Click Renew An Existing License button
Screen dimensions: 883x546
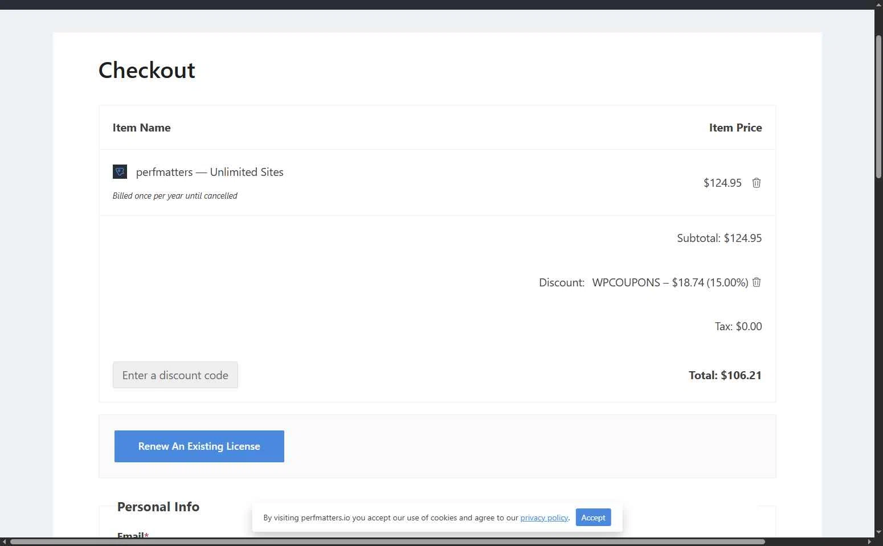click(x=199, y=446)
